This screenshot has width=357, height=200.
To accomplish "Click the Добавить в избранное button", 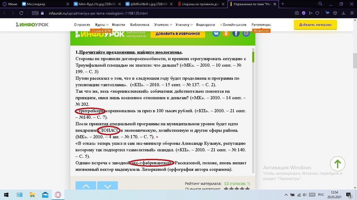I will [x=178, y=34].
